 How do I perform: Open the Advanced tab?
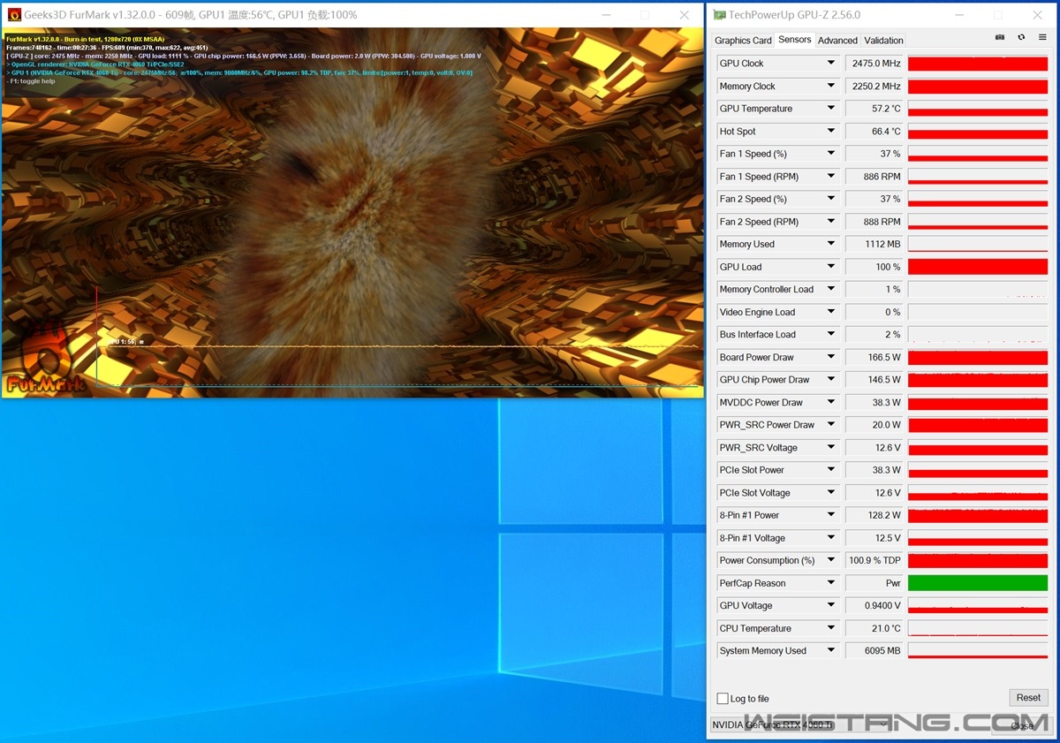tap(837, 41)
